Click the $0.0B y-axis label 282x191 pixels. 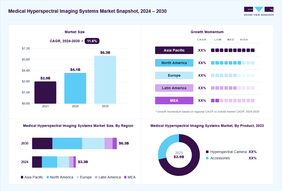coord(26,104)
